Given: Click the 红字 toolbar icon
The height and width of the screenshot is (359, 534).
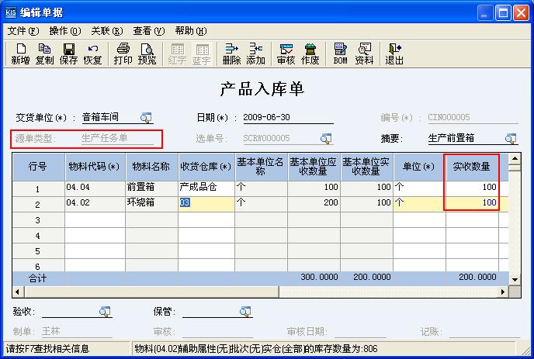Looking at the screenshot, I should point(177,54).
